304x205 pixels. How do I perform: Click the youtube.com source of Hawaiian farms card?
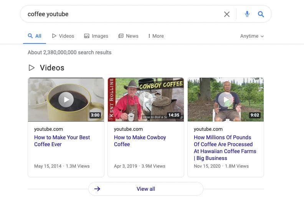208,129
